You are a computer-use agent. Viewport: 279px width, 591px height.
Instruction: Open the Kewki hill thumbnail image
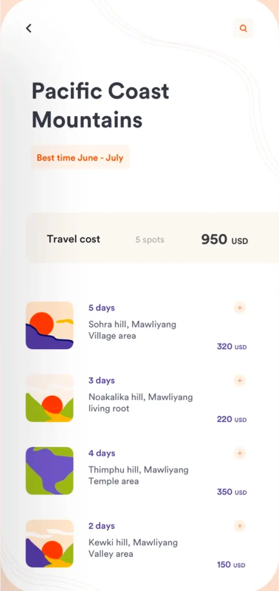click(x=49, y=543)
